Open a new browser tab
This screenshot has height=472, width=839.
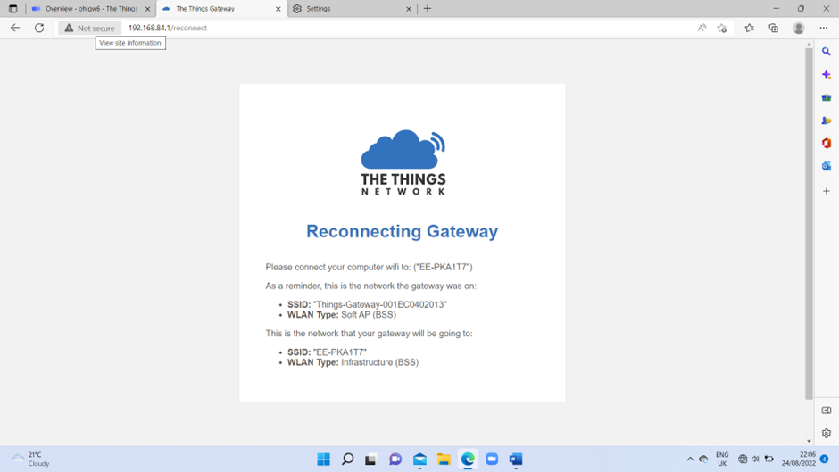pos(428,9)
